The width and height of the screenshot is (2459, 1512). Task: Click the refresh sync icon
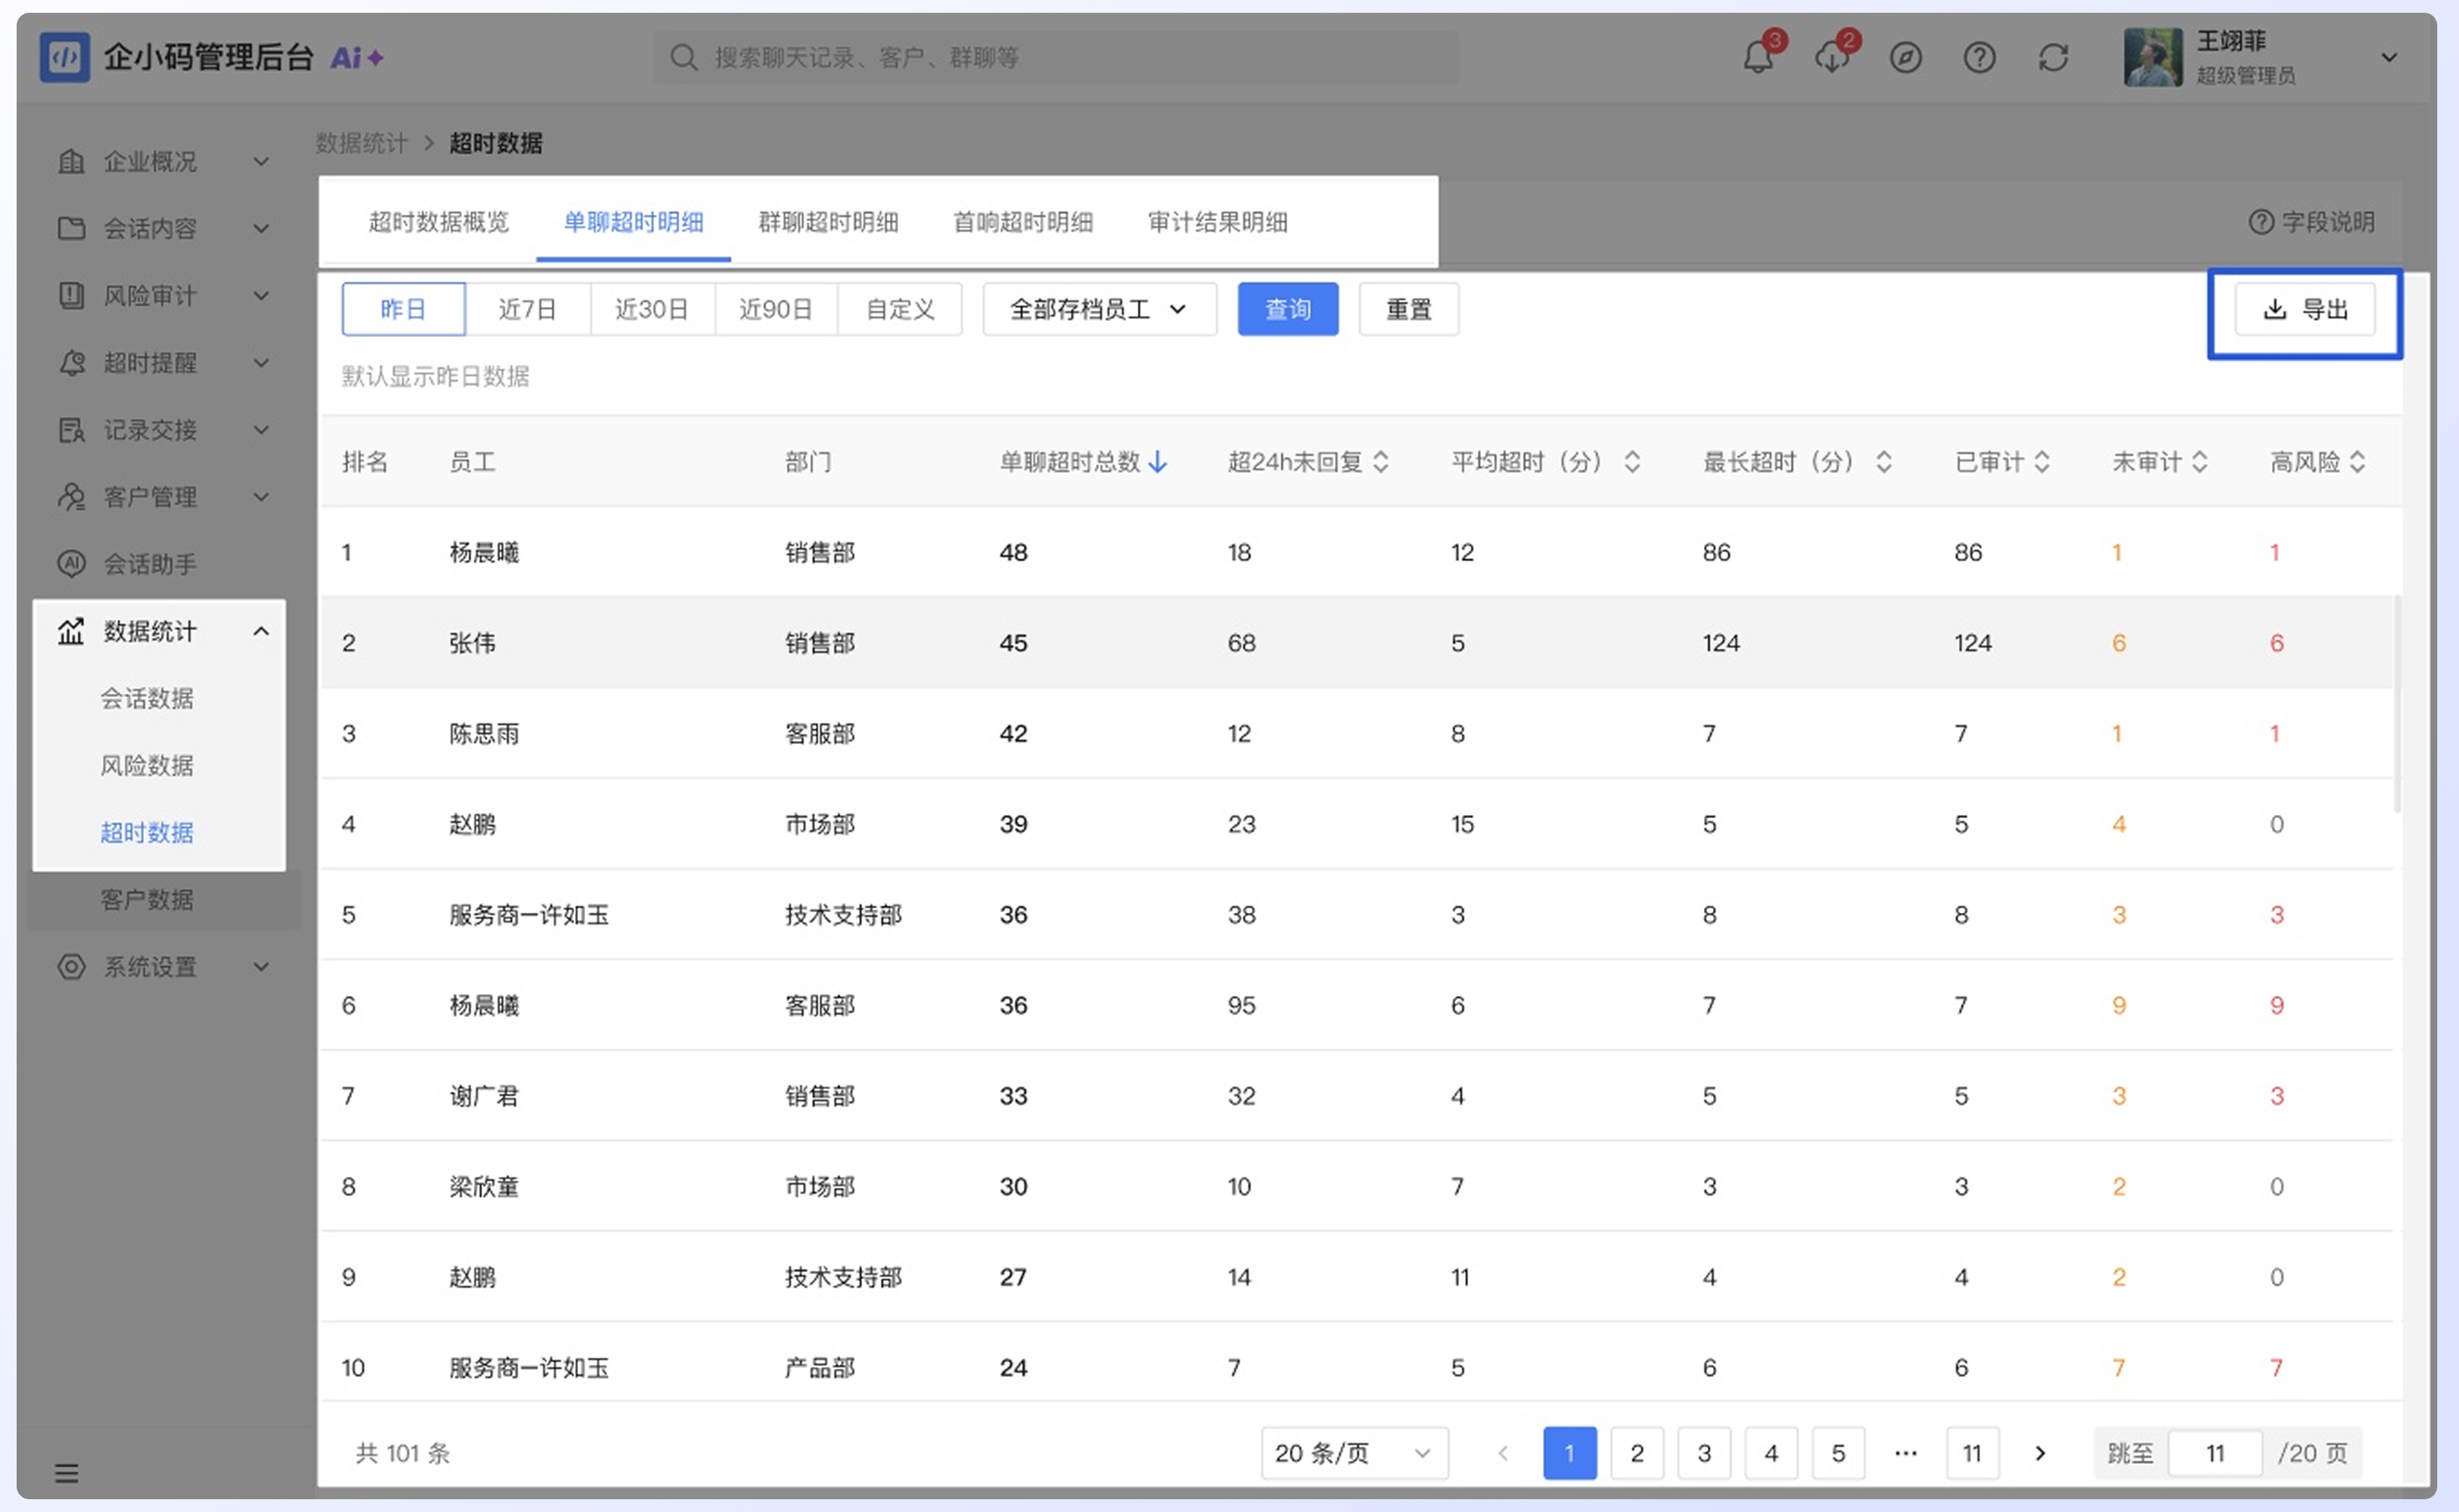point(2053,58)
